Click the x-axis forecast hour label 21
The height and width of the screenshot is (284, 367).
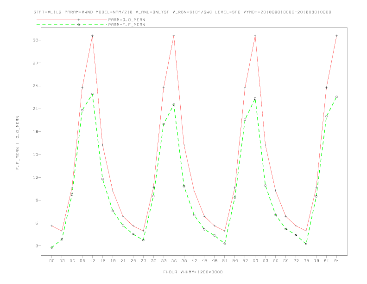point(123,261)
